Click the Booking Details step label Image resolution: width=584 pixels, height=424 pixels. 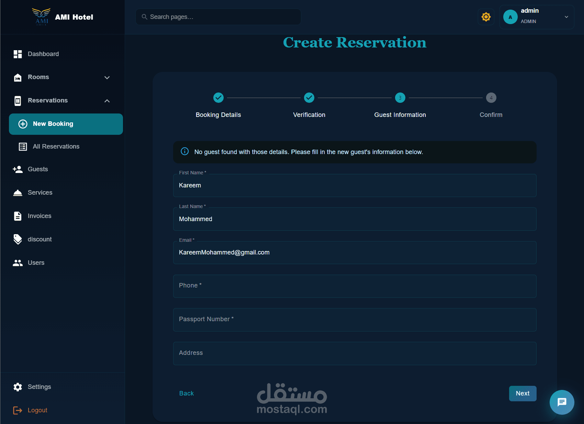(218, 115)
